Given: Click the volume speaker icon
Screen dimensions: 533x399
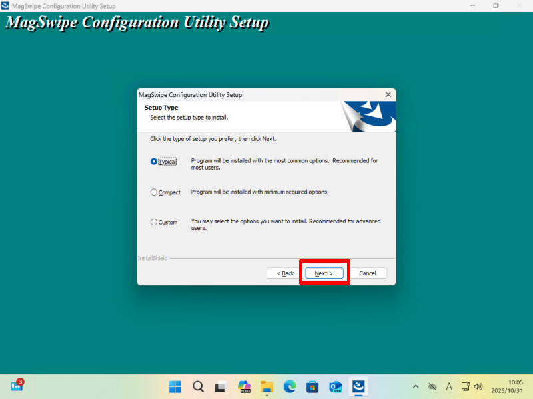Looking at the screenshot, I should click(x=478, y=386).
